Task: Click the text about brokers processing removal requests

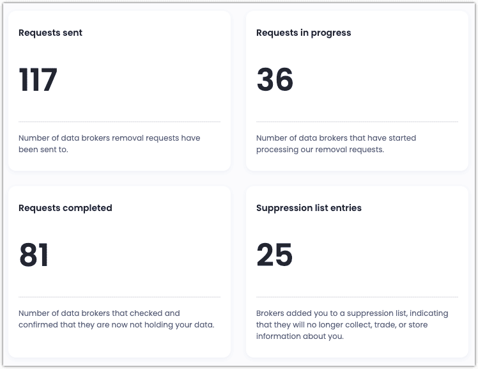Action: (x=336, y=144)
